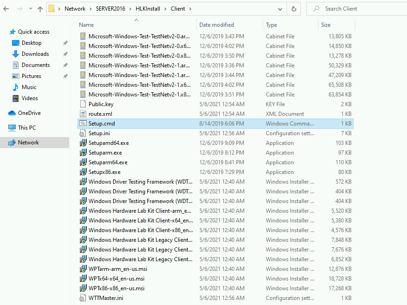
Task: Click the Setuparm64.exe installer icon
Action: click(x=83, y=162)
